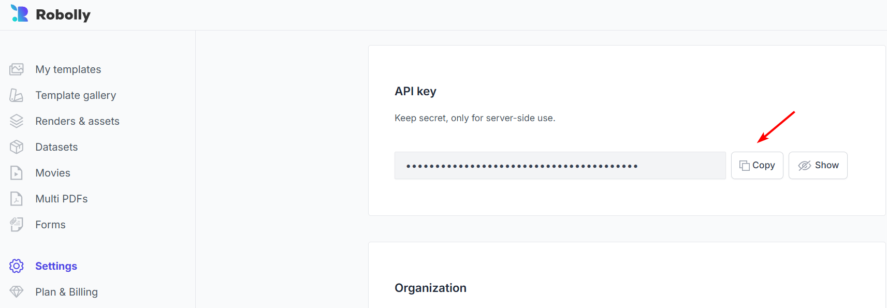Click the Renders & assets layers icon

(x=17, y=121)
